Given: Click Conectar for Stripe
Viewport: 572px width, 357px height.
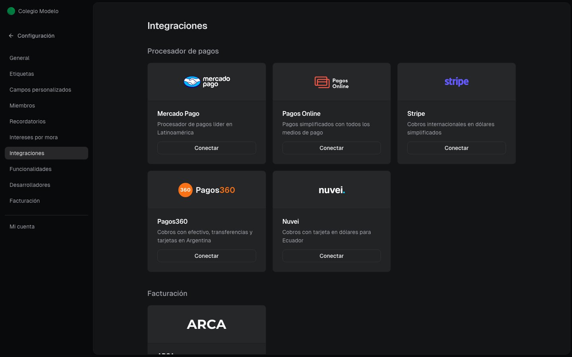Looking at the screenshot, I should coord(456,148).
